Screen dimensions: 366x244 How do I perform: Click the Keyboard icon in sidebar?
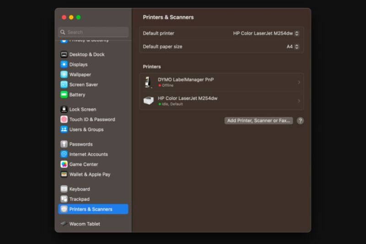(x=64, y=189)
